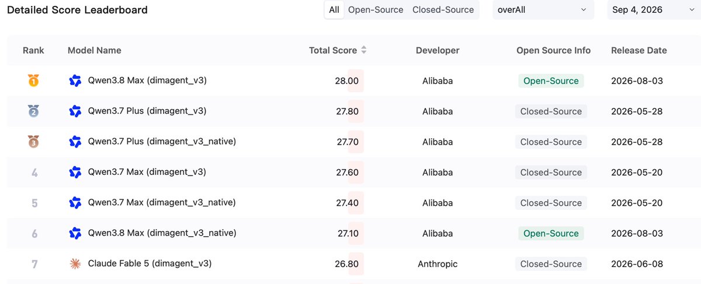Open model Qwen3.7 Max (dimagent_v3_native)

(162, 202)
